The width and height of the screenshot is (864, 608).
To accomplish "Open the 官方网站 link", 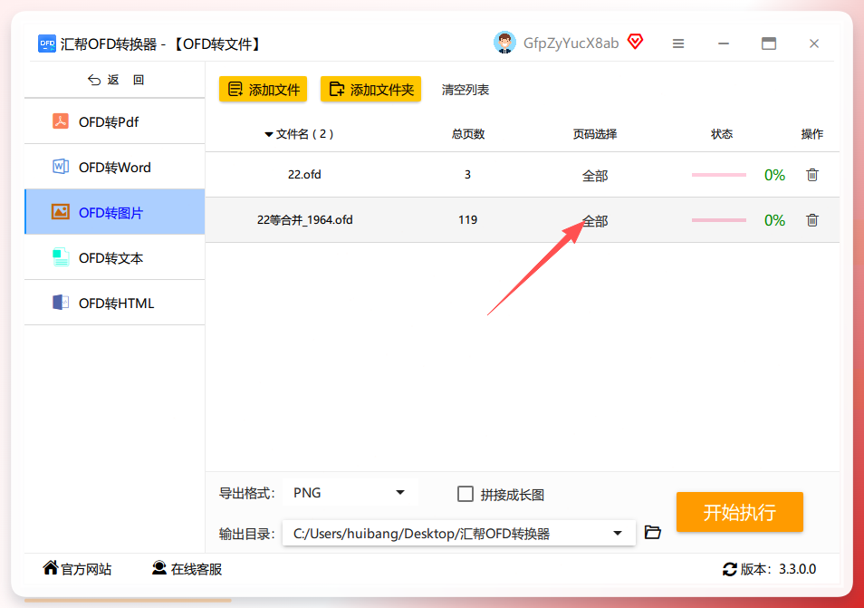I will [x=77, y=569].
